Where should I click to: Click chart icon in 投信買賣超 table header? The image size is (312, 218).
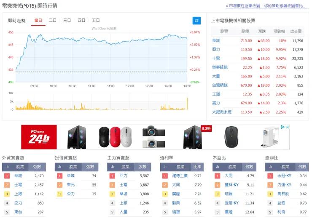pyautogui.click(x=60, y=167)
